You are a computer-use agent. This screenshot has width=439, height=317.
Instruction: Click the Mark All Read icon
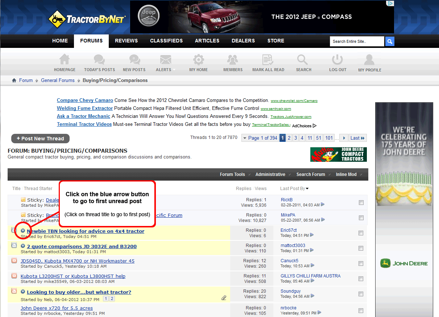point(268,60)
